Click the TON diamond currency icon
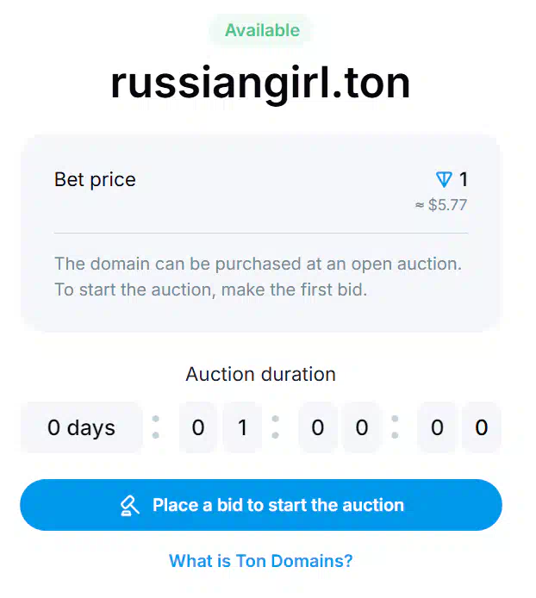Viewport: 536px width, 598px height. [444, 179]
